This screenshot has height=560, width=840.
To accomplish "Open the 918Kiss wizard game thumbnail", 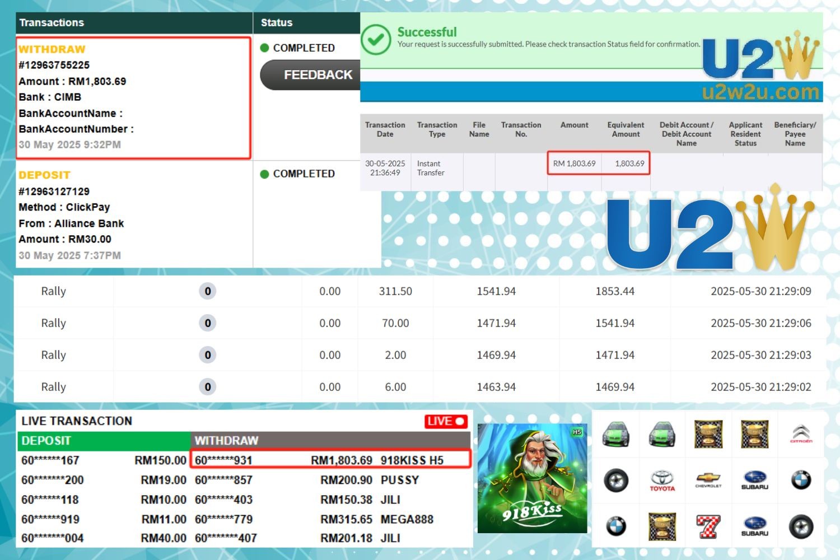I will tap(532, 478).
